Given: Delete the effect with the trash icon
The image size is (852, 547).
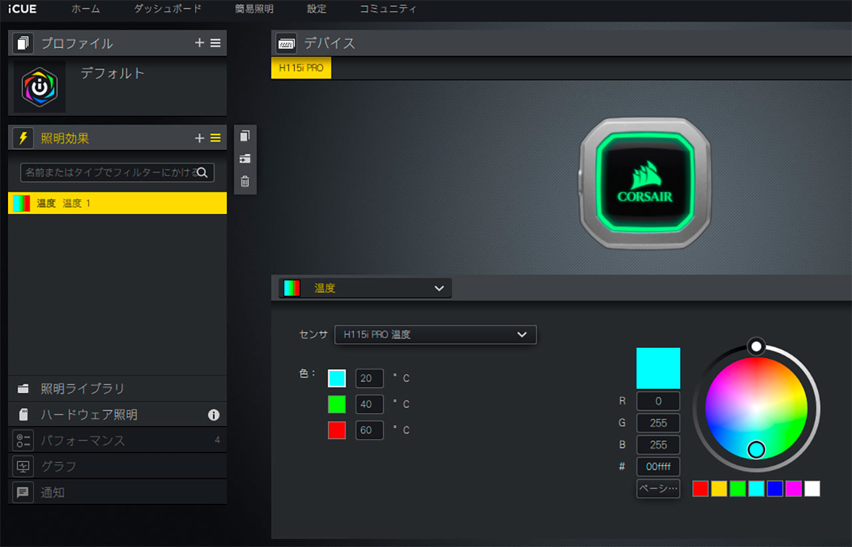Looking at the screenshot, I should point(245,181).
